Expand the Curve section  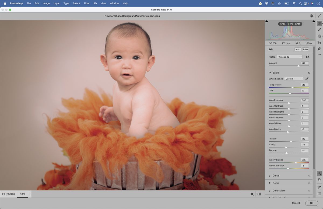[x=270, y=176]
